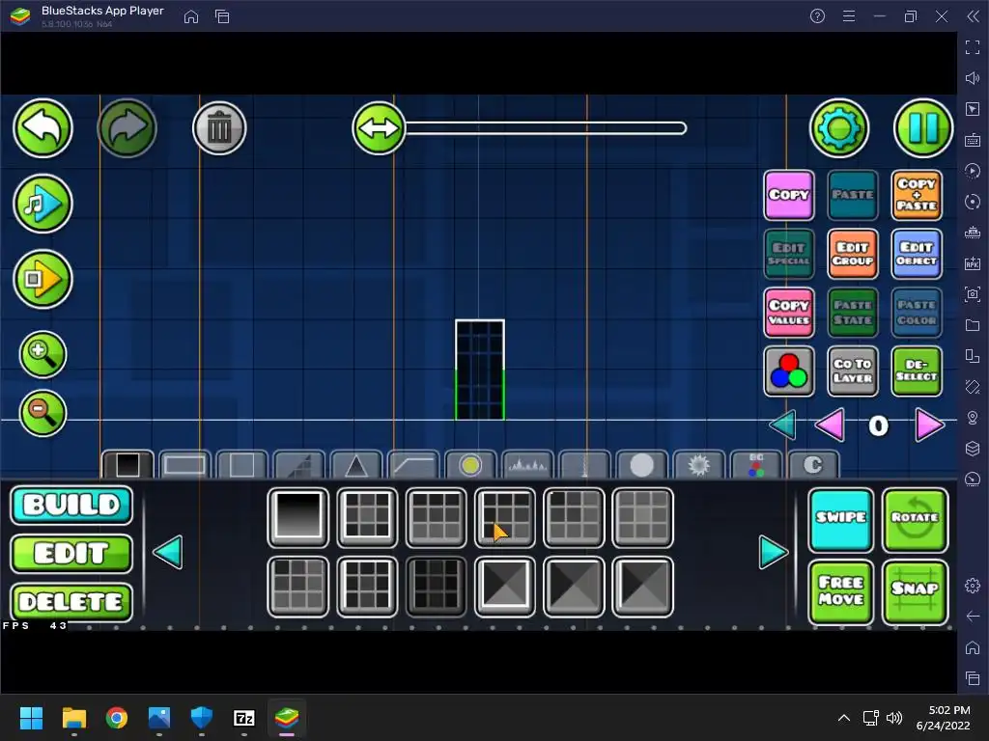Toggle Swipe mode
This screenshot has height=741, width=989.
(841, 519)
